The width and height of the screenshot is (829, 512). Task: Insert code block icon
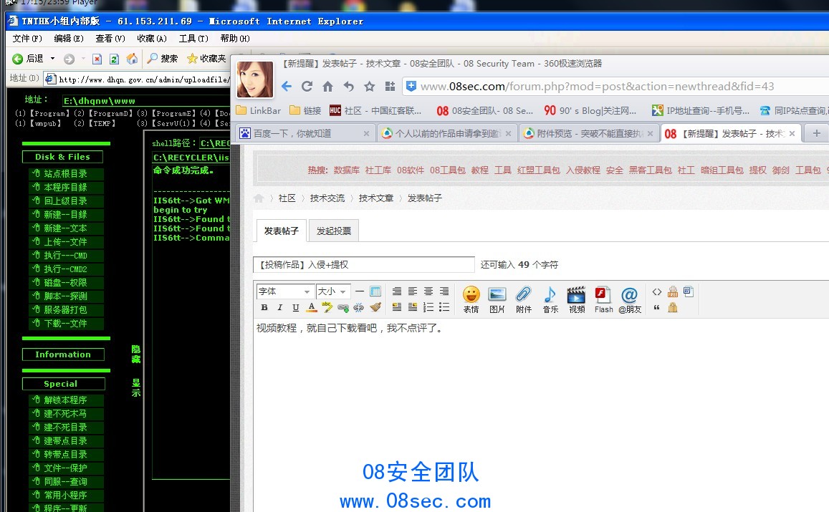click(x=656, y=291)
